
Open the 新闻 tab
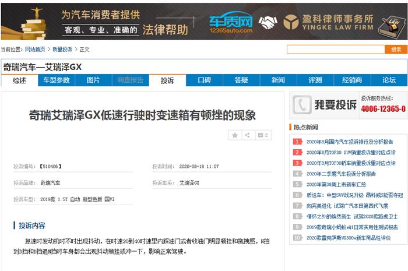pyautogui.click(x=278, y=80)
